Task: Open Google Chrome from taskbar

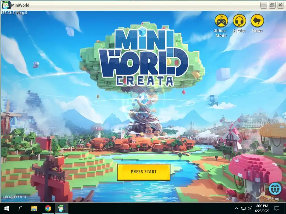Action: click(48, 208)
